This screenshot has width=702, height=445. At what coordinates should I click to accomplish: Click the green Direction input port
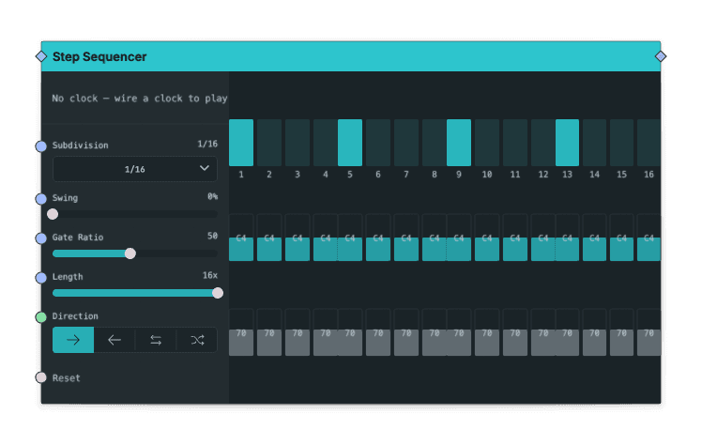tap(41, 317)
